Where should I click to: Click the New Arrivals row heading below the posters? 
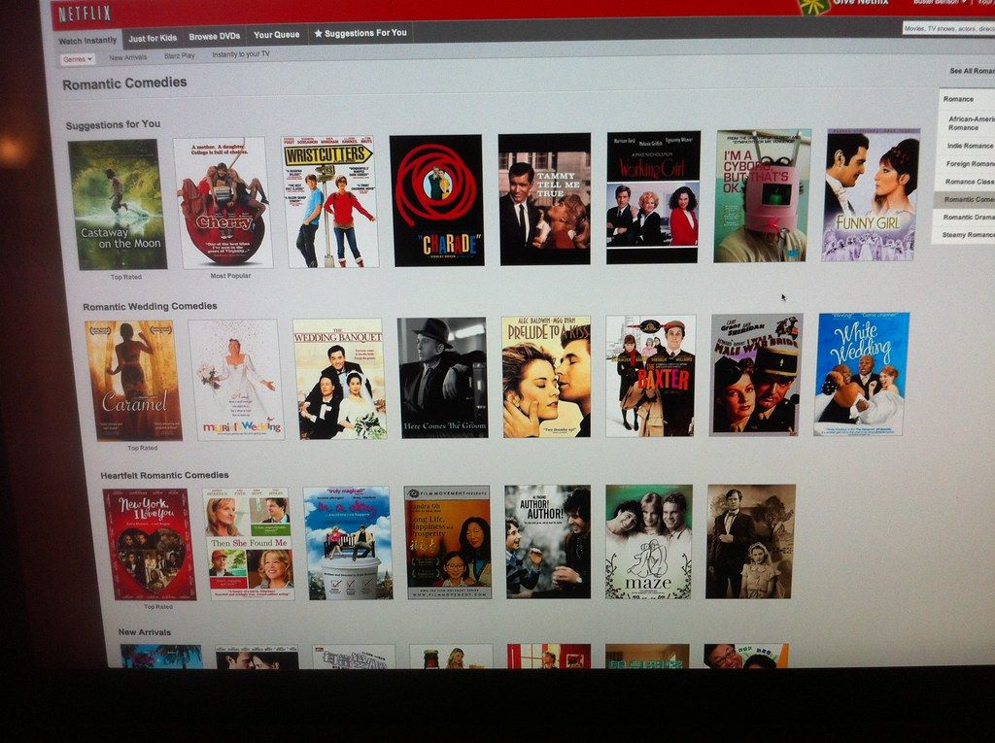[144, 632]
